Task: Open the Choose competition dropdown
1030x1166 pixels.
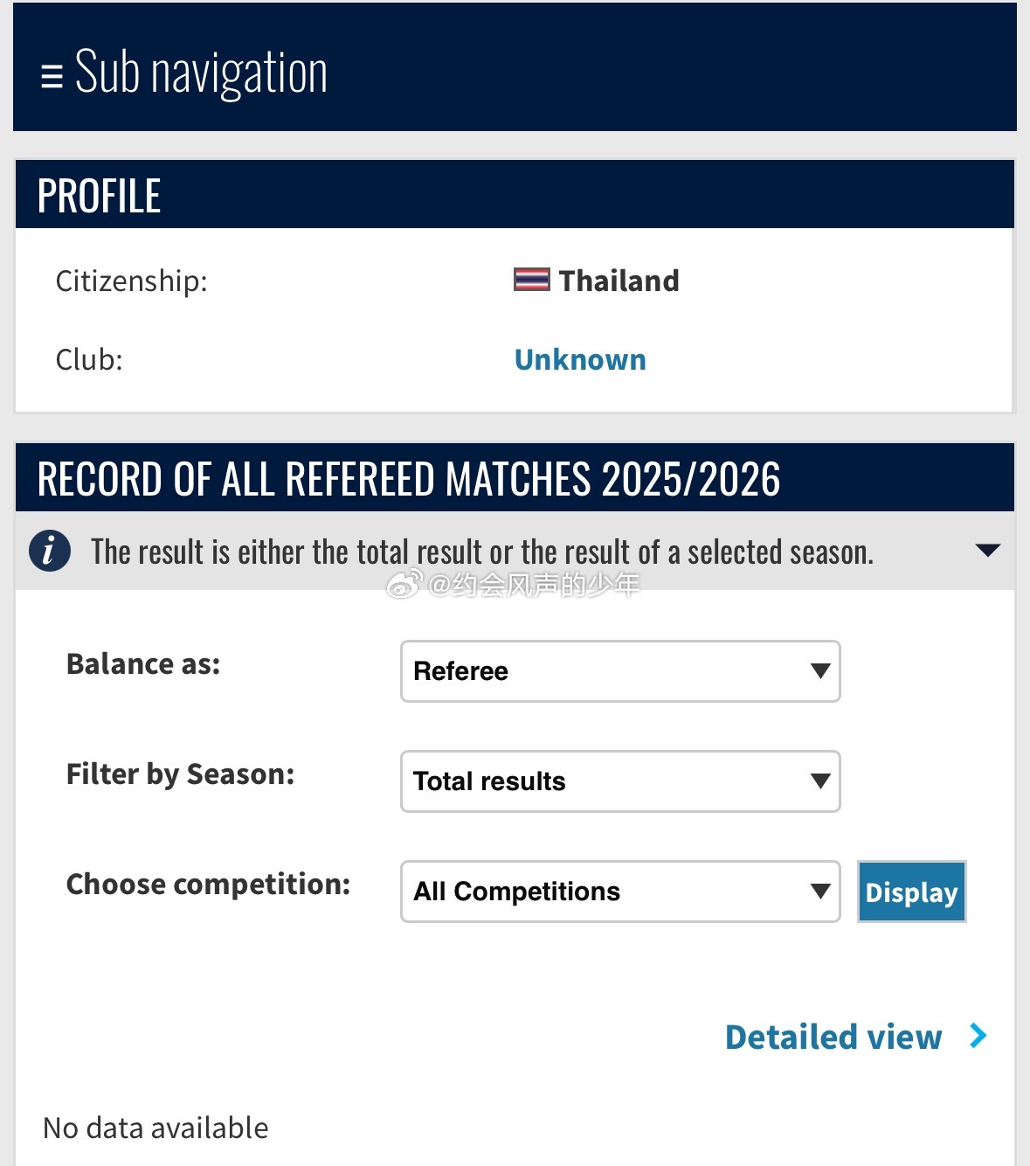Action: pyautogui.click(x=620, y=892)
